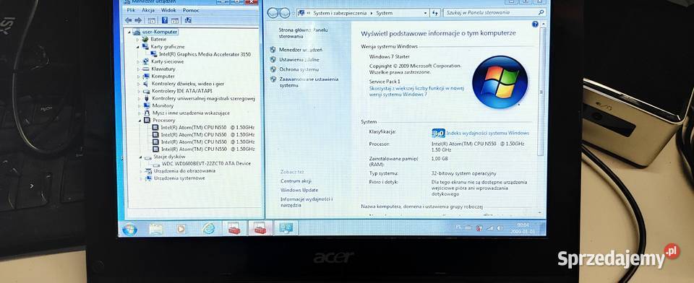The width and height of the screenshot is (694, 283).
Task: Click the 3,0 performance score badge
Action: click(438, 133)
